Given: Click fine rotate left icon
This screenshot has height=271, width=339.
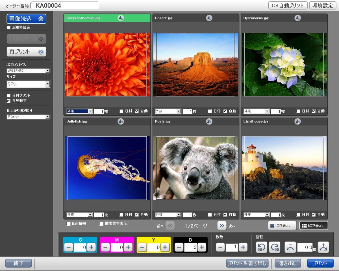Looking at the screenshot, I should pyautogui.click(x=290, y=247).
